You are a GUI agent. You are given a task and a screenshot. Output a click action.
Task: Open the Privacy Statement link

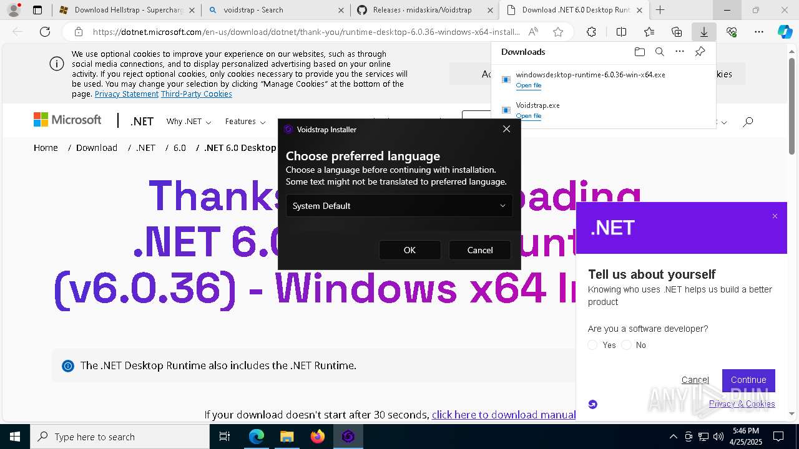(127, 94)
